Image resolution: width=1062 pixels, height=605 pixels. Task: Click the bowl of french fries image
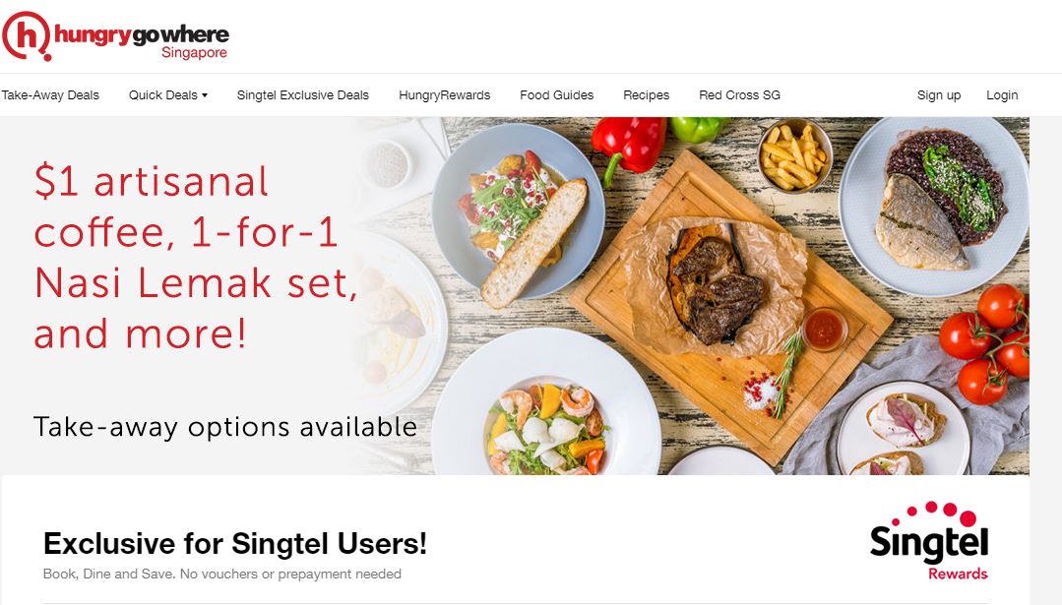tap(793, 155)
